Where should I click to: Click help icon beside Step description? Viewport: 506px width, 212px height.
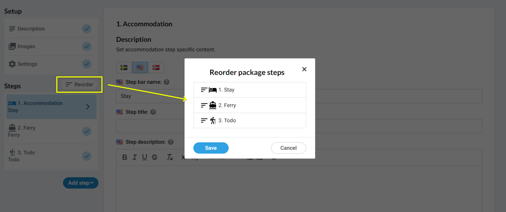coord(171,142)
